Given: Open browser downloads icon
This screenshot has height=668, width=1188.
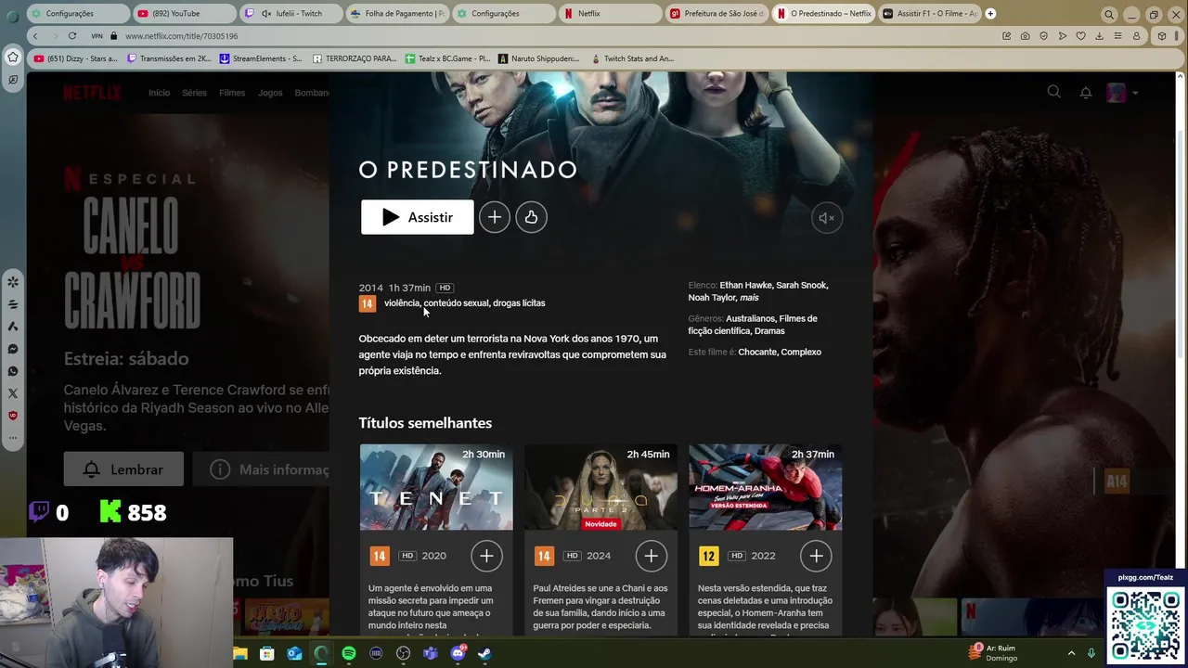Looking at the screenshot, I should 1099,35.
